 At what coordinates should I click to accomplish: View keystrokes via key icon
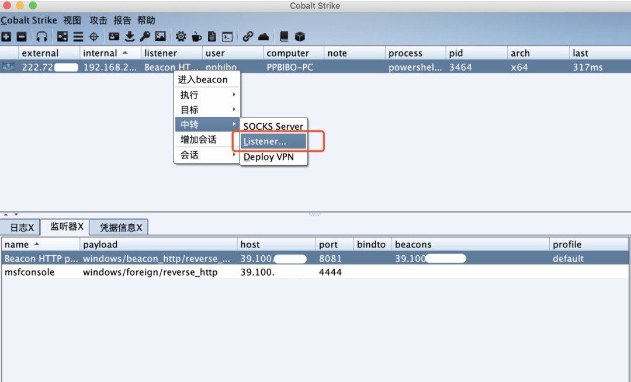[145, 37]
